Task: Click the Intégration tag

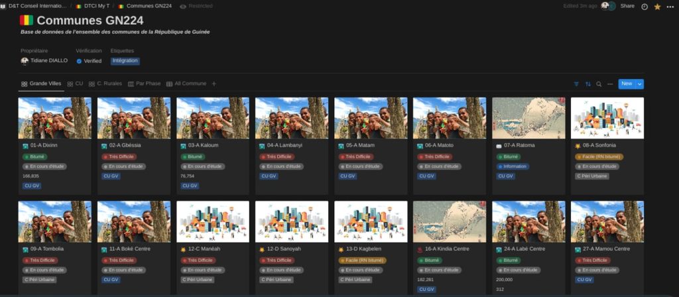Action: (125, 61)
